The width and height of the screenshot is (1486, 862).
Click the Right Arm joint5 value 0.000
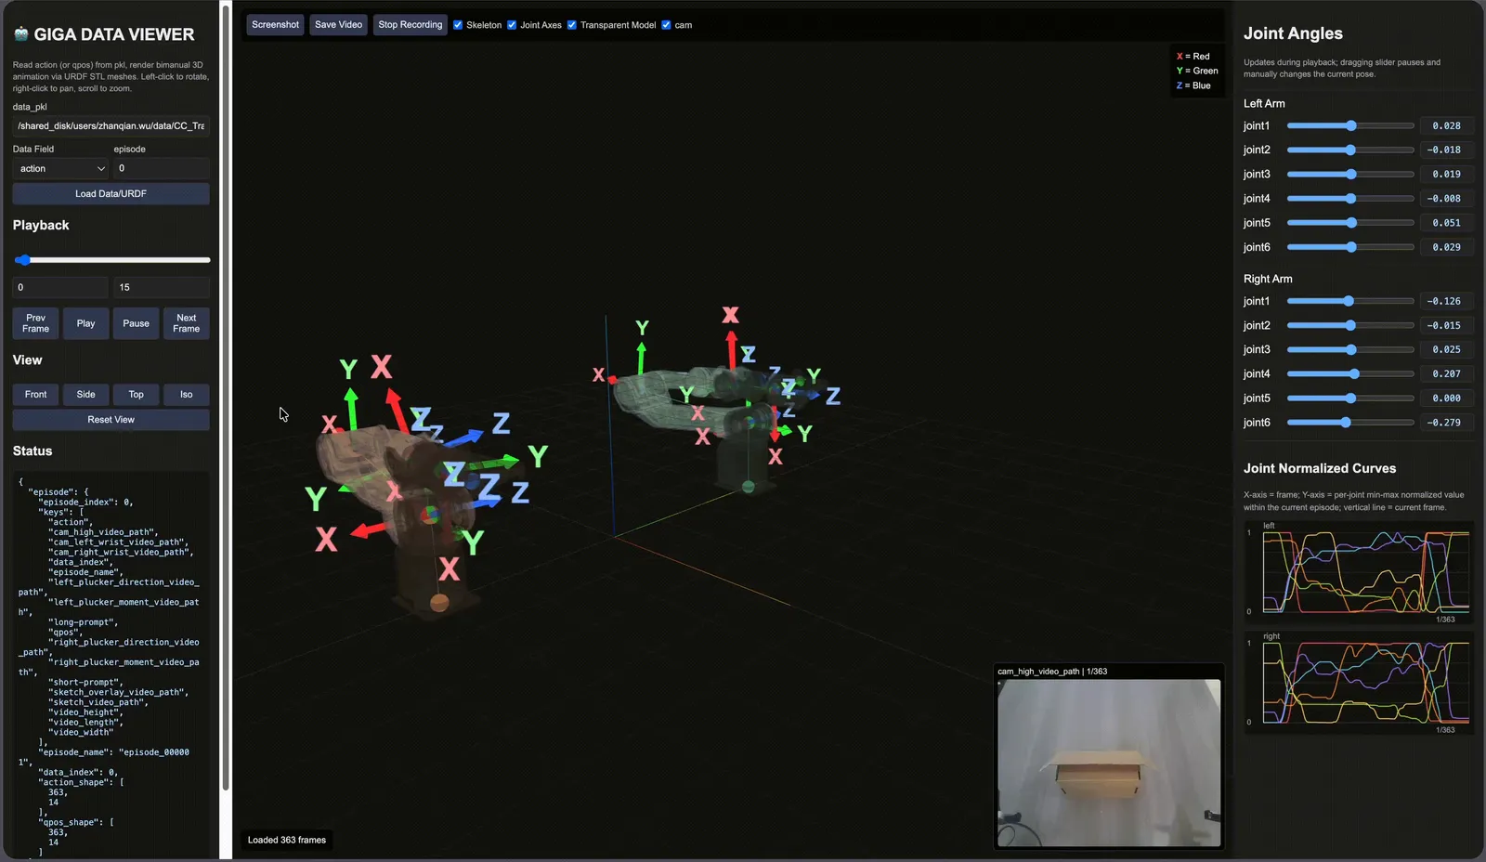1446,398
